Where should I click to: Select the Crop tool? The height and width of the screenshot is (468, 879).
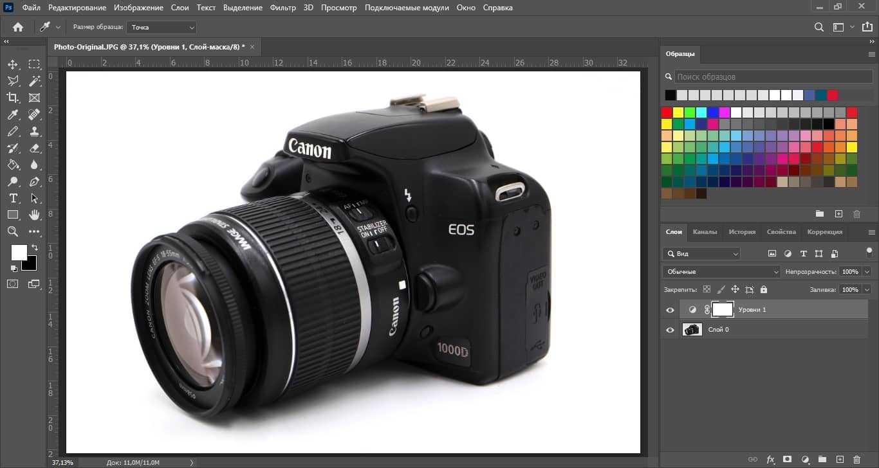point(13,98)
